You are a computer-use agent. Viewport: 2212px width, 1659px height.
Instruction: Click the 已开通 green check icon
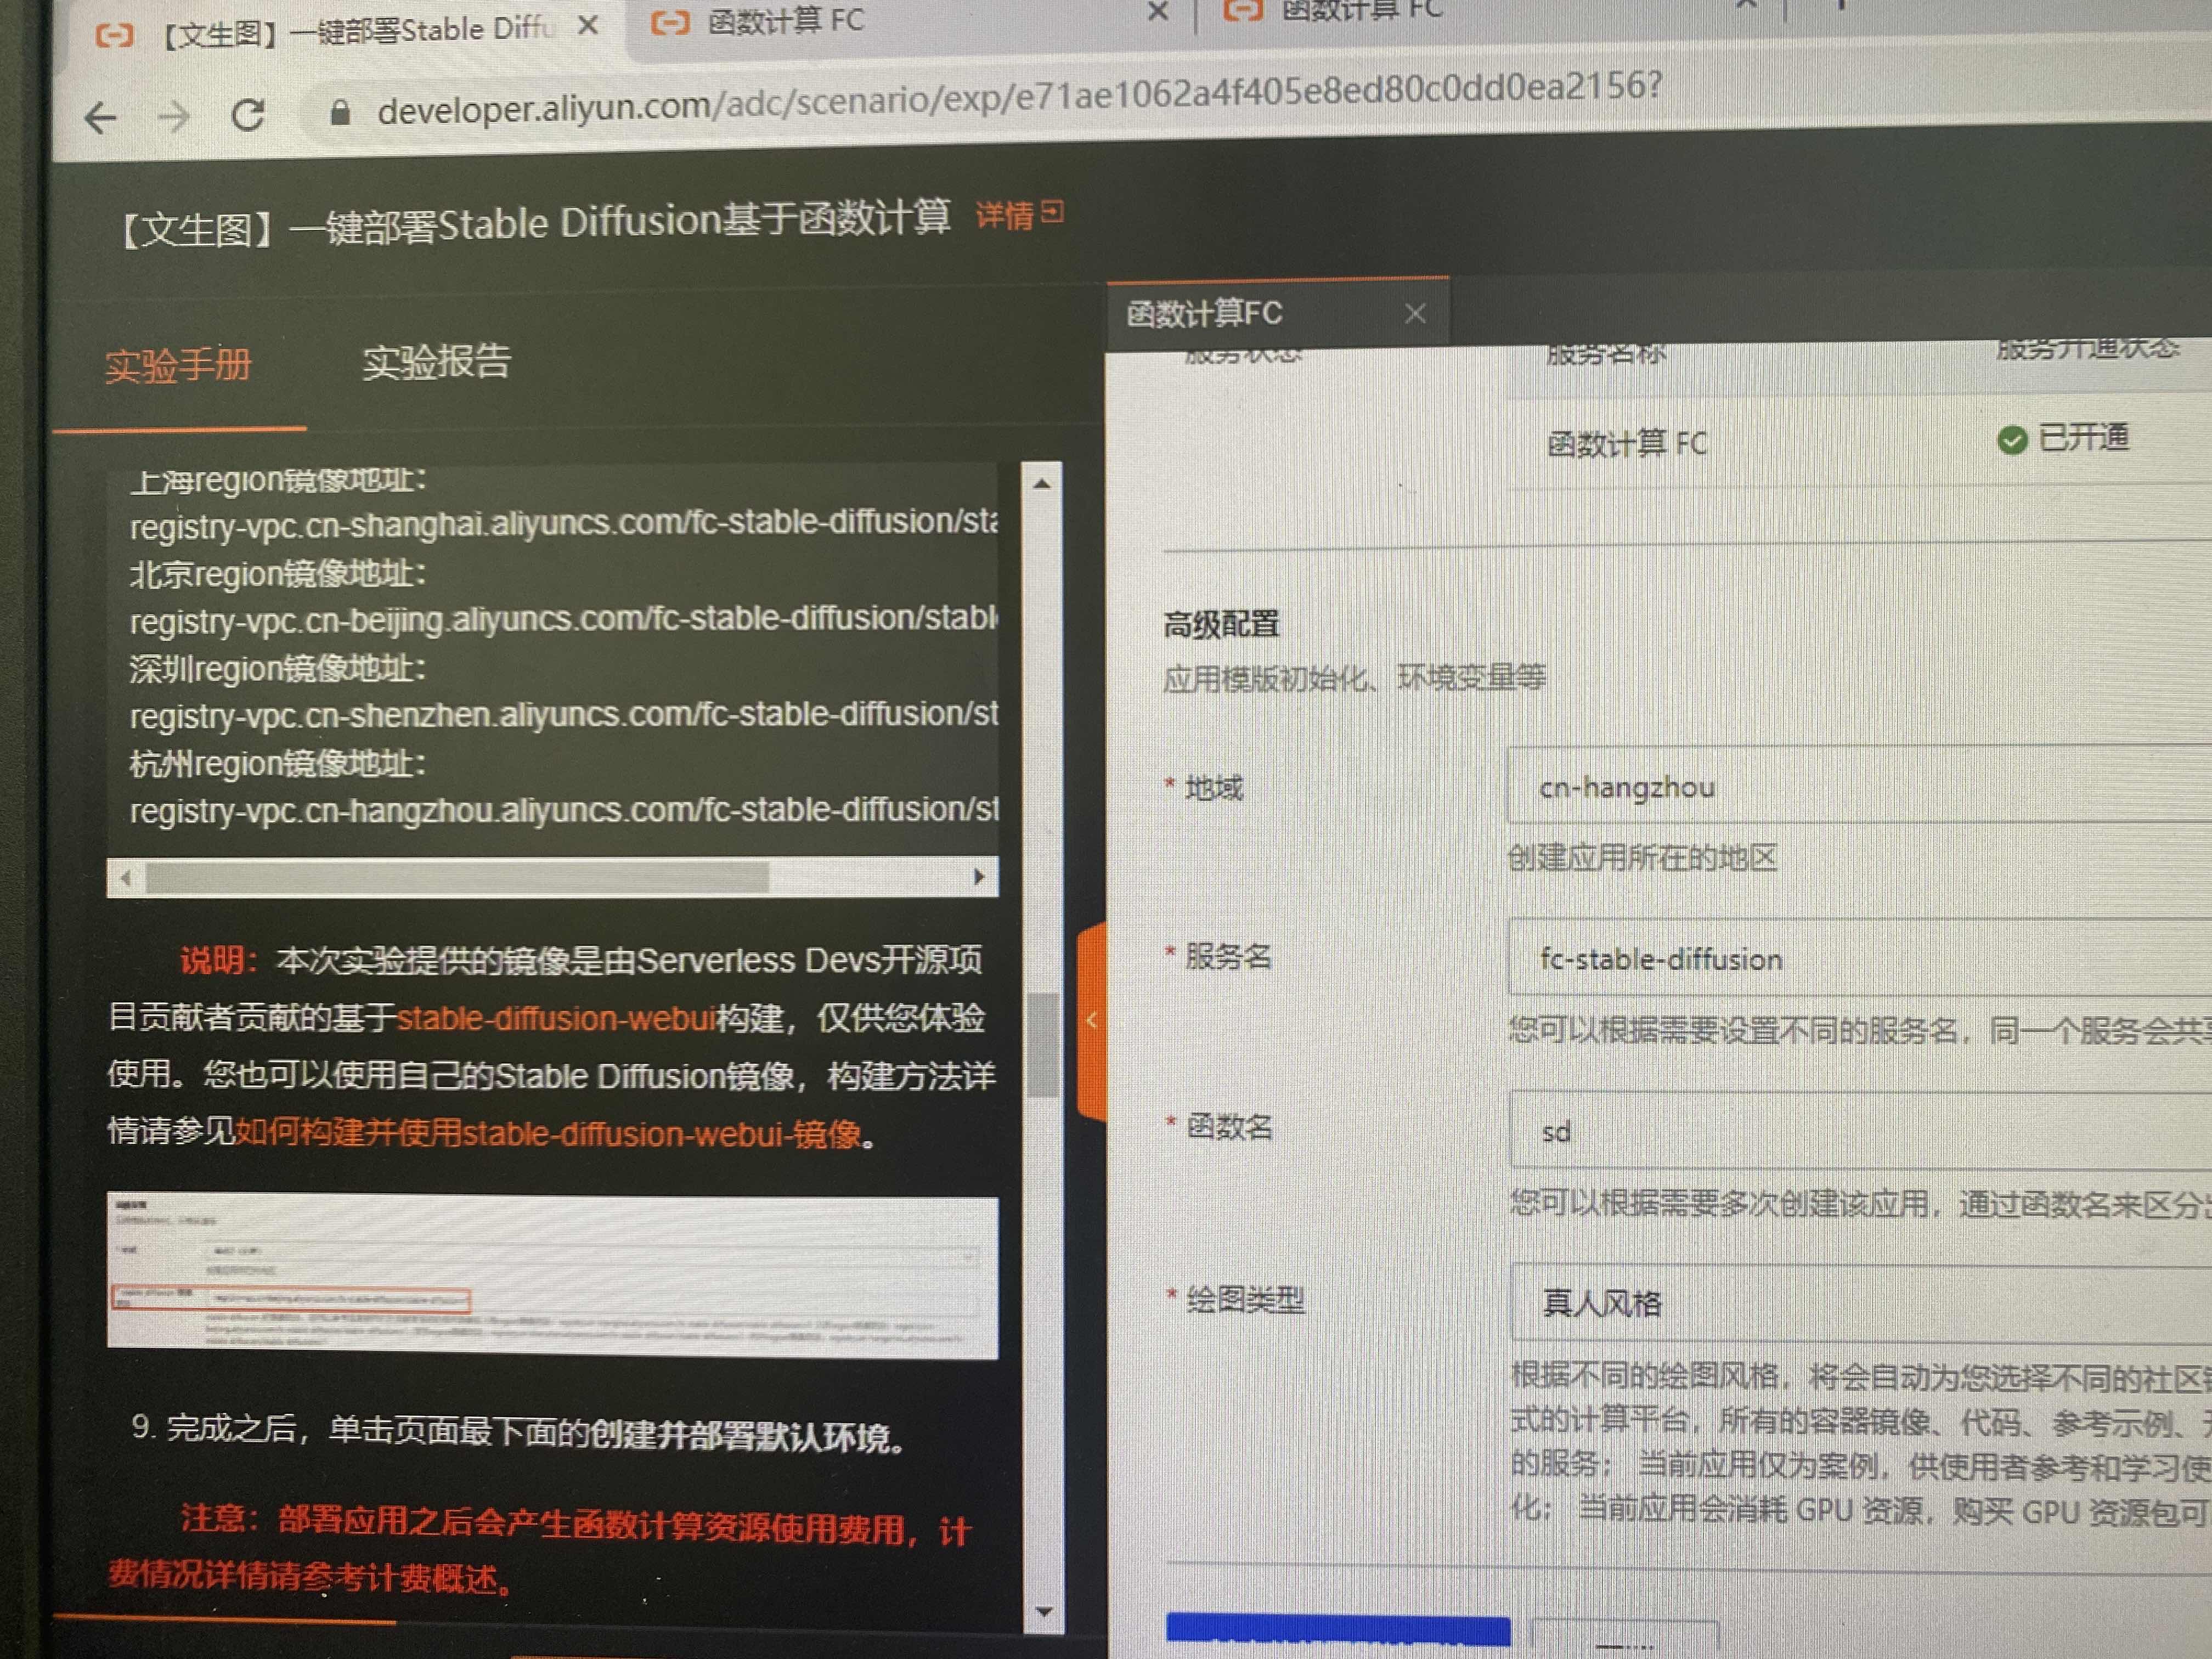pyautogui.click(x=2012, y=440)
